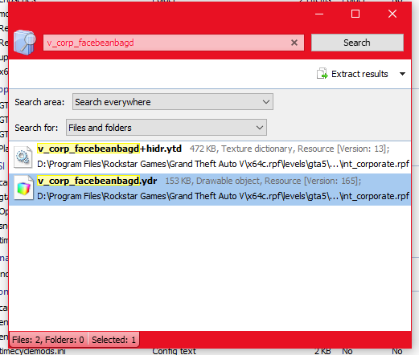Click the 472 KB Texture dictionary details
The height and width of the screenshot is (355, 419).
290,149
